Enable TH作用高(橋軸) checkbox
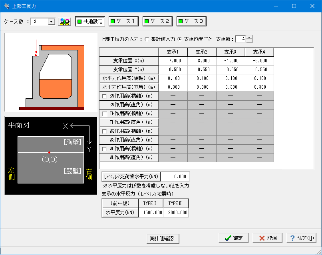Screen dimensions: 322x255 [105, 114]
